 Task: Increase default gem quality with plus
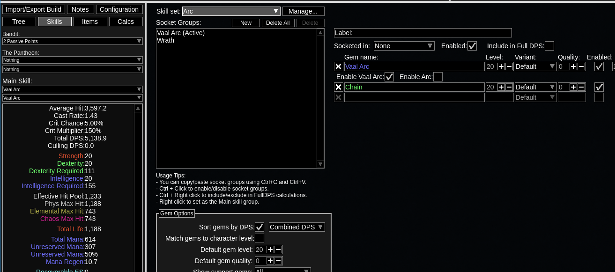[270, 261]
